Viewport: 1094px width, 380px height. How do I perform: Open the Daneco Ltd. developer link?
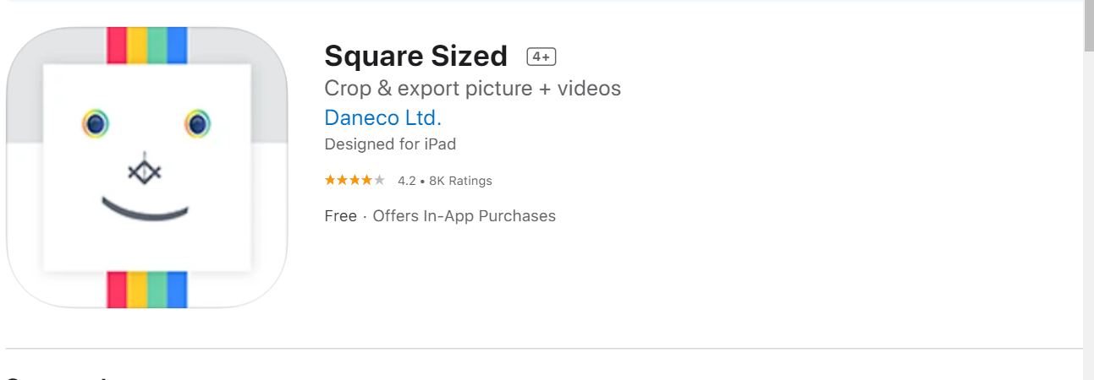point(382,117)
